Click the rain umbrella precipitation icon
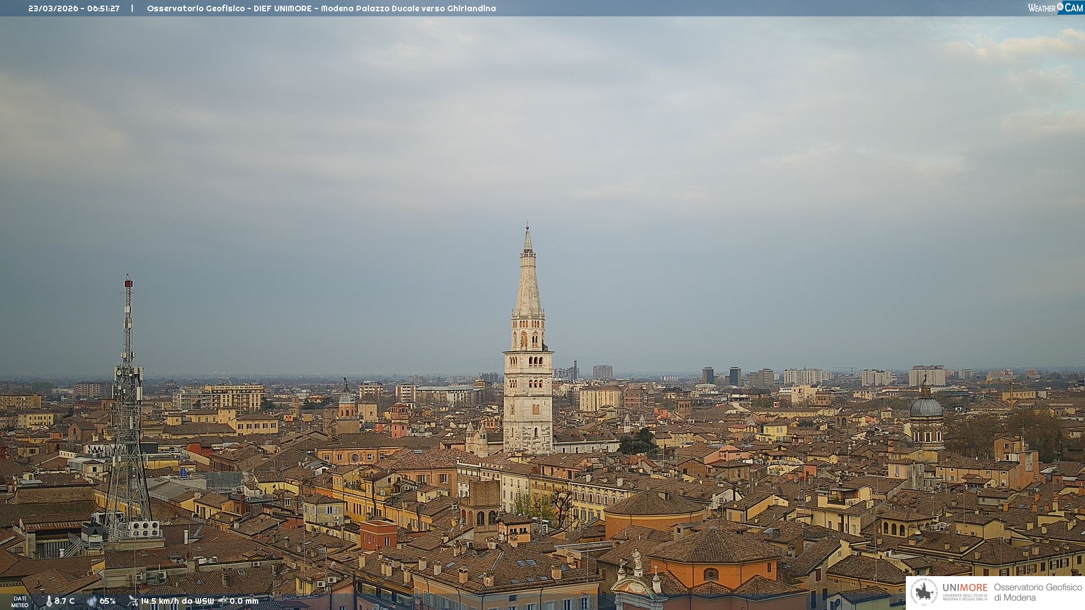 coord(223,601)
